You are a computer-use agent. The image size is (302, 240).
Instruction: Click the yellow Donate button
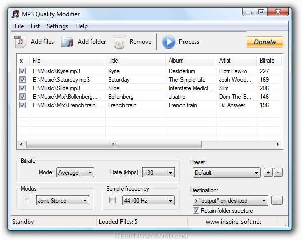click(265, 42)
